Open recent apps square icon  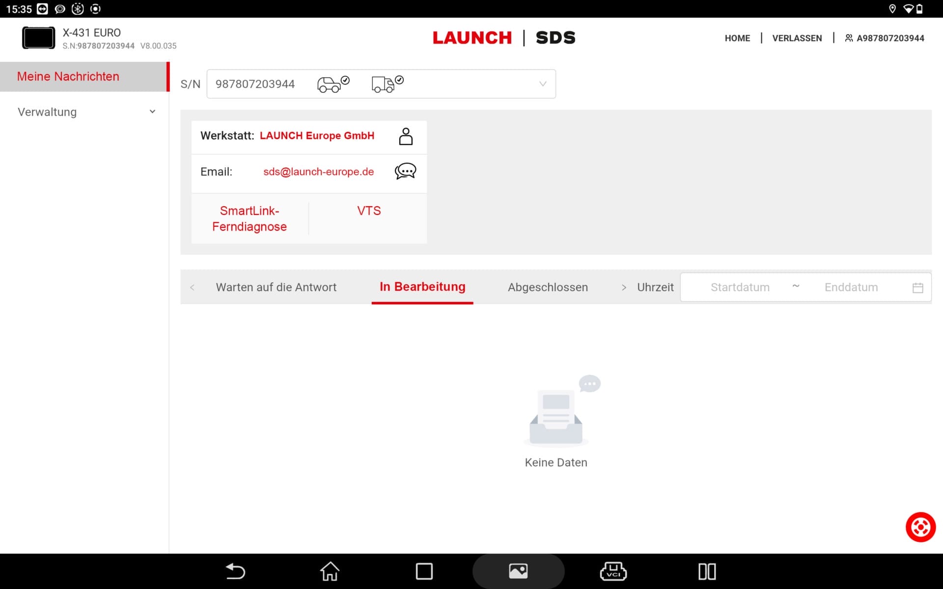(424, 571)
